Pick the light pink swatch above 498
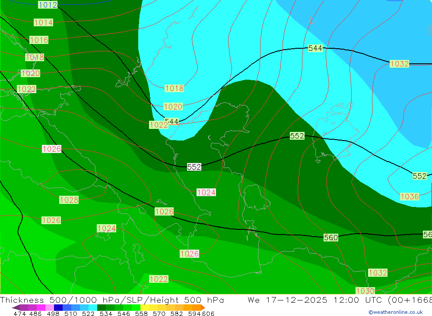The height and width of the screenshot is (316, 432). point(50,307)
